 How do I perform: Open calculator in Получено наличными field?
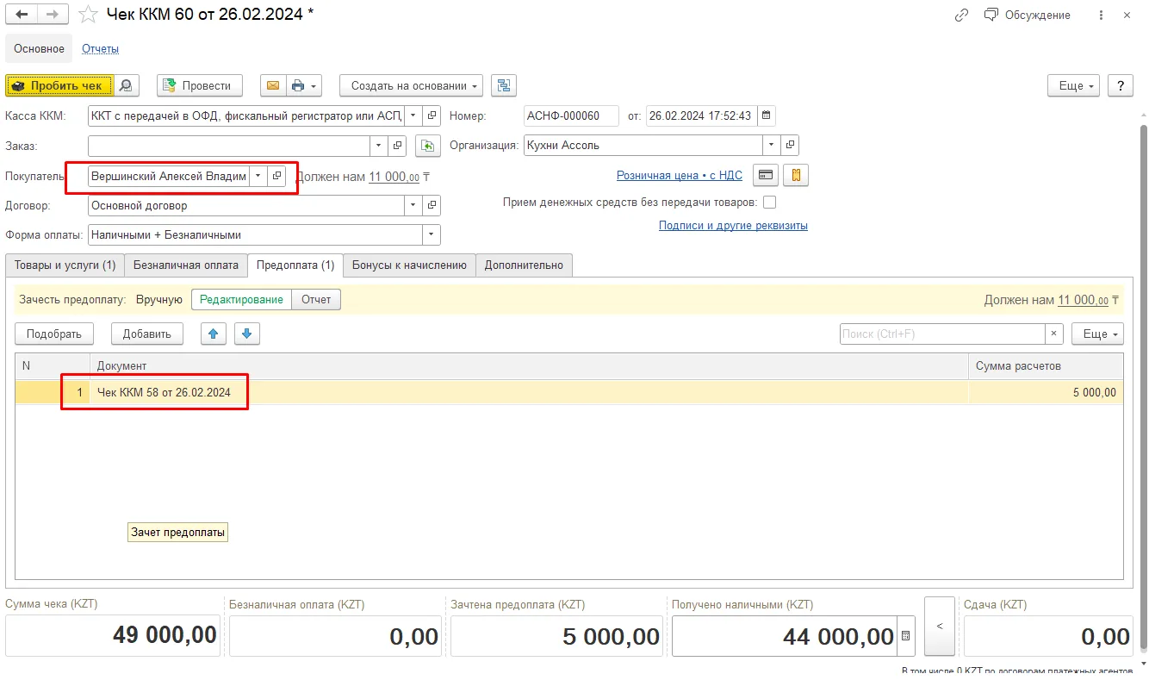[x=905, y=636]
